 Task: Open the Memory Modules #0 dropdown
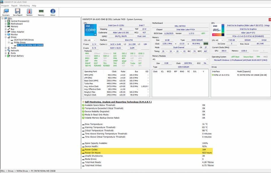pyautogui.click(x=180, y=59)
